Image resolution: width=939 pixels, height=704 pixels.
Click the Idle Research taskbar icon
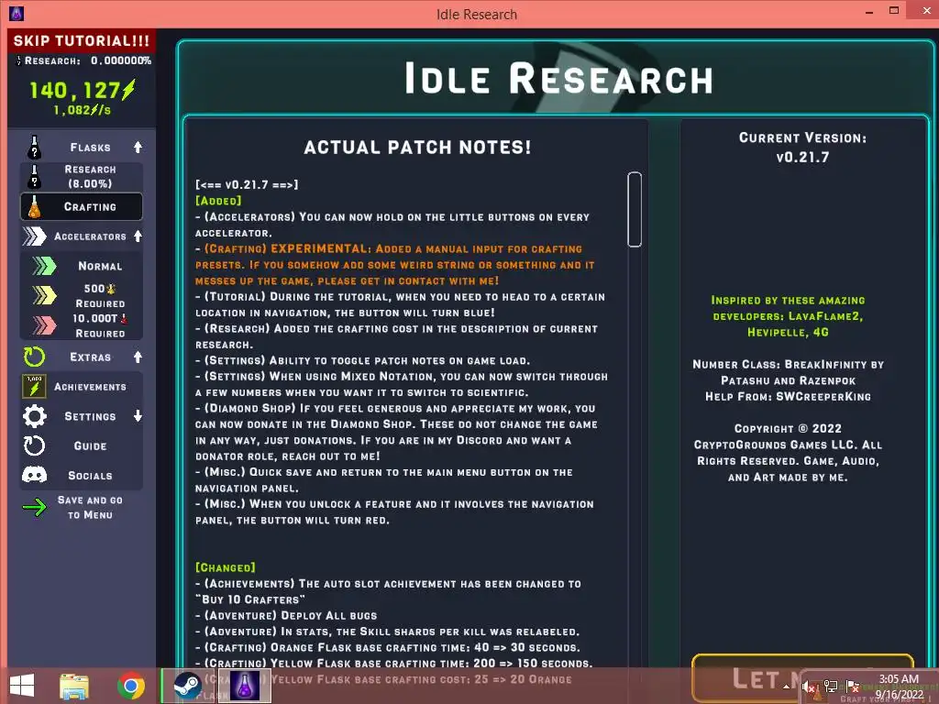(x=244, y=686)
